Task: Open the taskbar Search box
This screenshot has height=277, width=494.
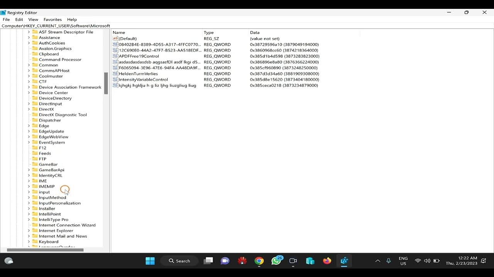Action: [180, 261]
